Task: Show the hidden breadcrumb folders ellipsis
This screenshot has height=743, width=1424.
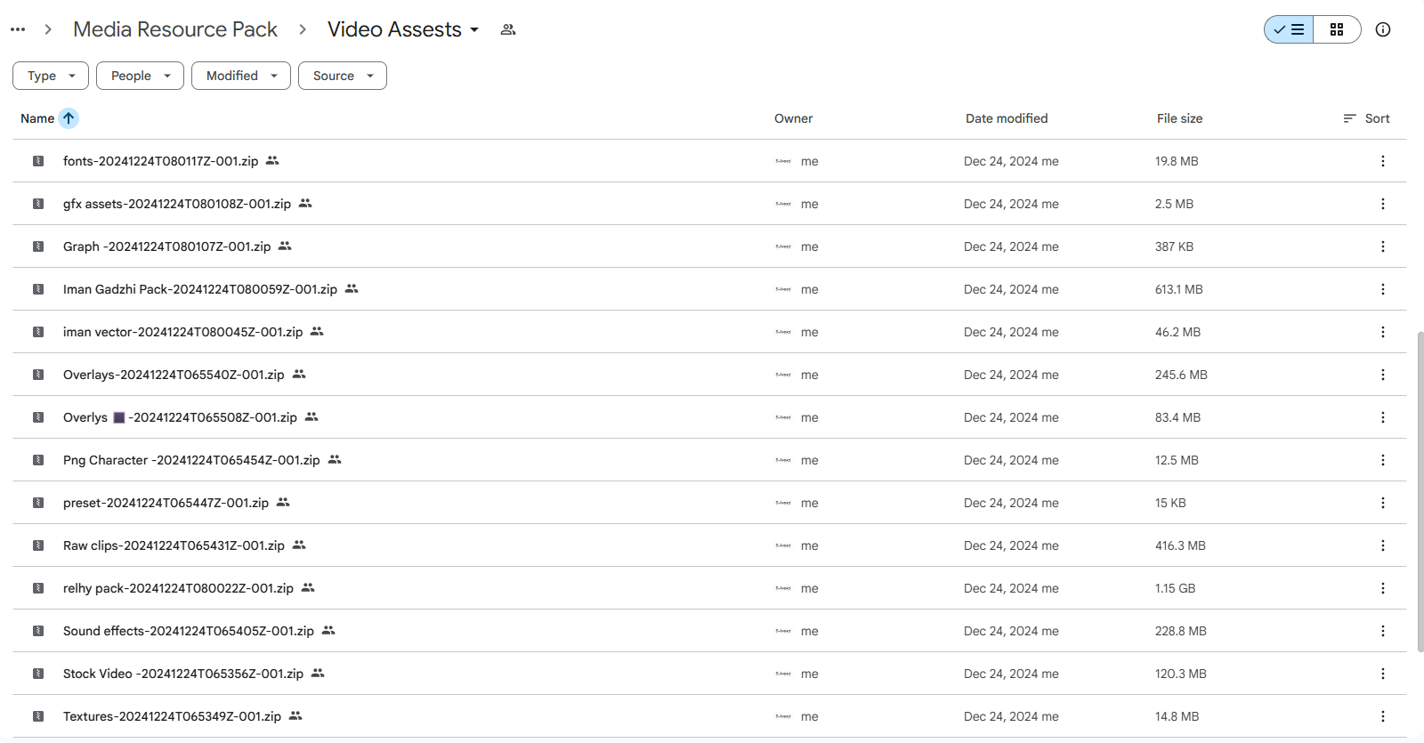Action: point(18,29)
